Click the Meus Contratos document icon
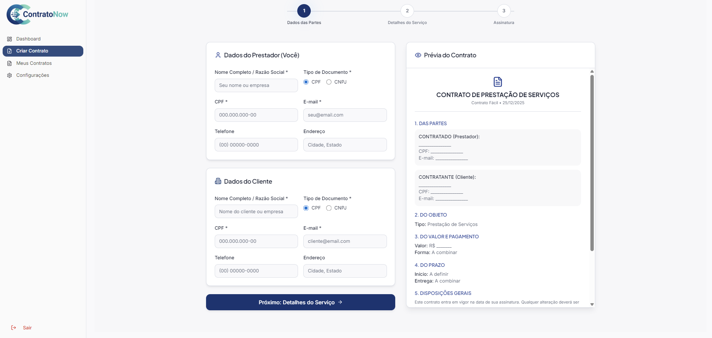The height and width of the screenshot is (338, 712). pos(9,63)
